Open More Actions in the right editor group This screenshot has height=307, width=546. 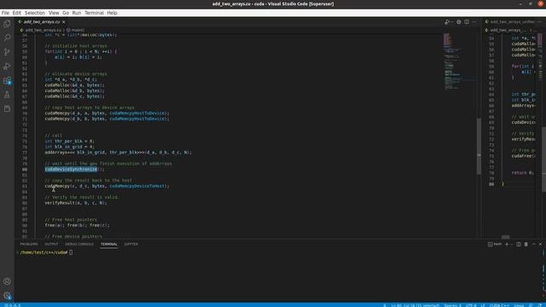[539, 22]
